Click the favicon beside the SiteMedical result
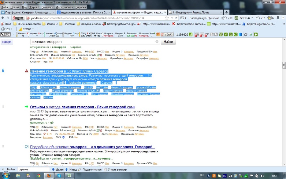The width and height of the screenshot is (286, 179). (27, 147)
